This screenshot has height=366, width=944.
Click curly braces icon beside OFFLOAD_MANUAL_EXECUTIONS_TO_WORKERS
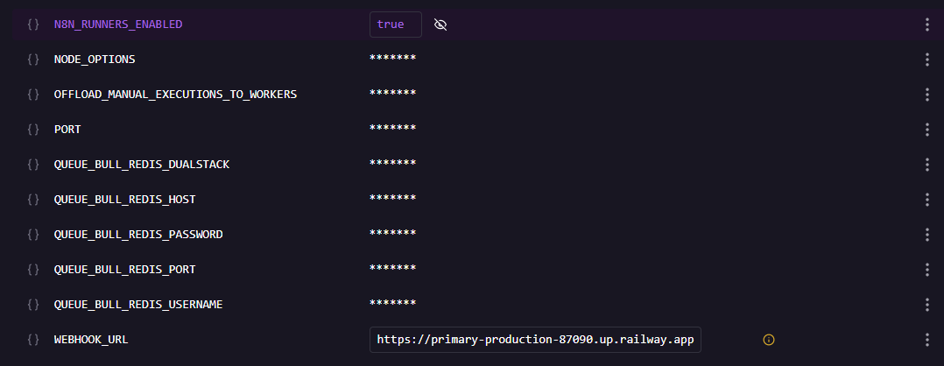click(x=33, y=95)
